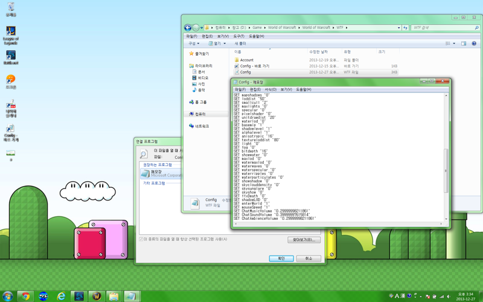The image size is (483, 302).
Task: Click the network signal icon in the tray
Action: tap(442, 297)
